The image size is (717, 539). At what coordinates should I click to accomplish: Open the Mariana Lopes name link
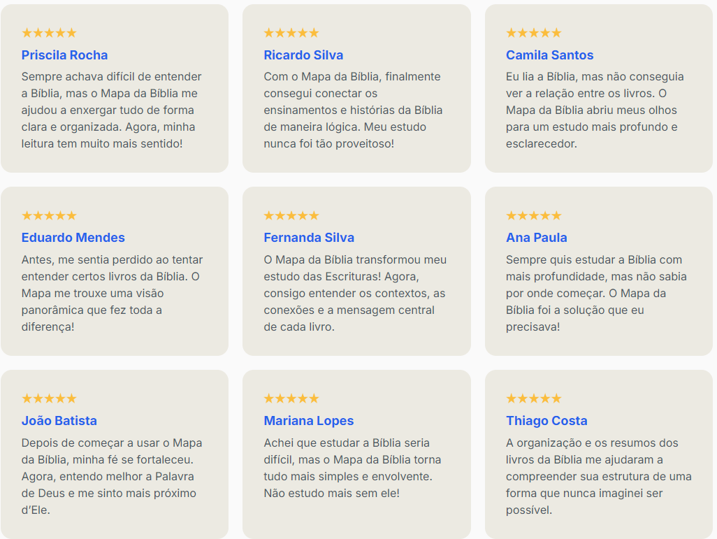[308, 421]
